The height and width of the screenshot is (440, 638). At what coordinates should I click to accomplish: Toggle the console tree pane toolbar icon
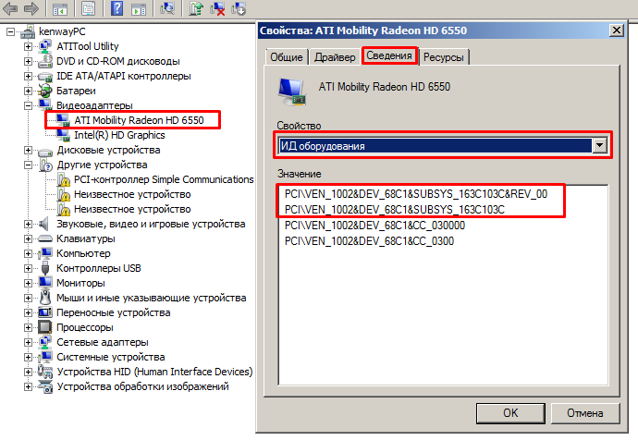click(x=60, y=8)
